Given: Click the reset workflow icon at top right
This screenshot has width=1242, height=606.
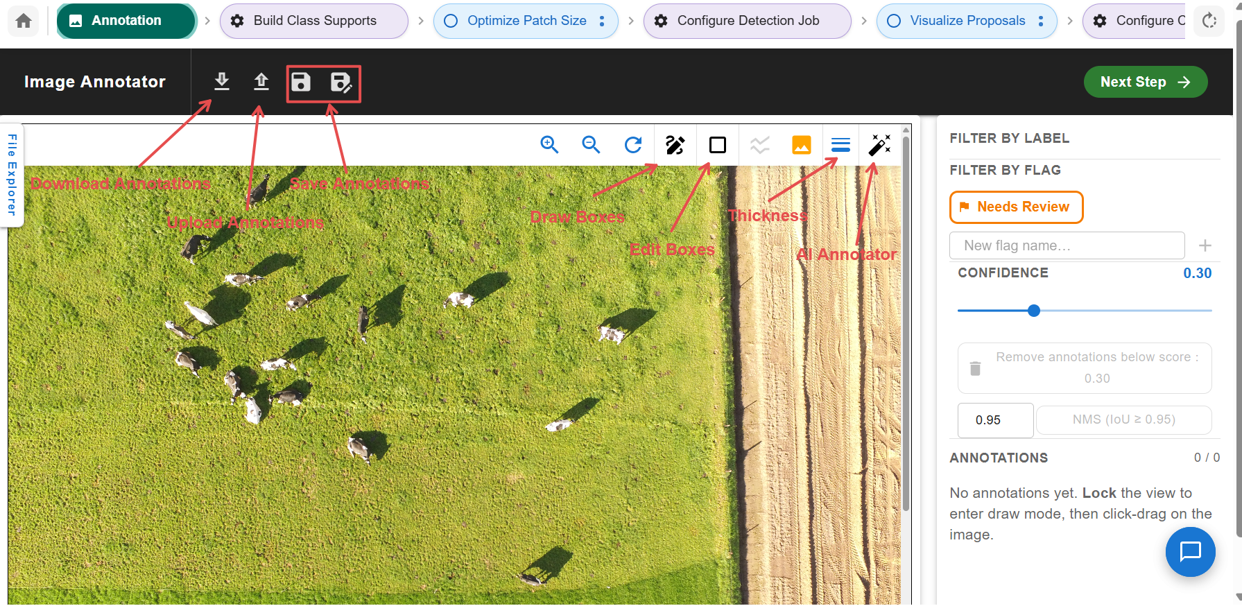Looking at the screenshot, I should [x=1209, y=21].
